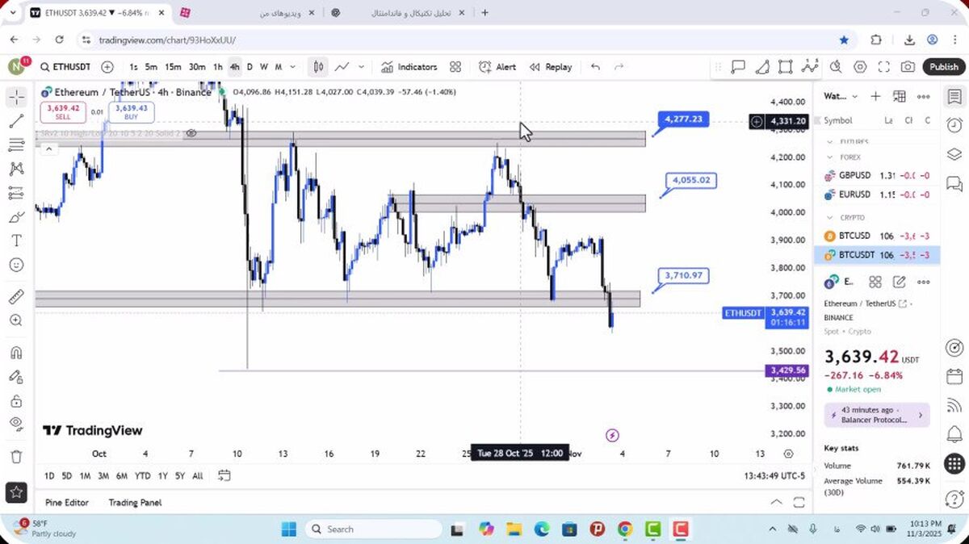Select the YTD date range
This screenshot has width=969, height=544.
[142, 476]
